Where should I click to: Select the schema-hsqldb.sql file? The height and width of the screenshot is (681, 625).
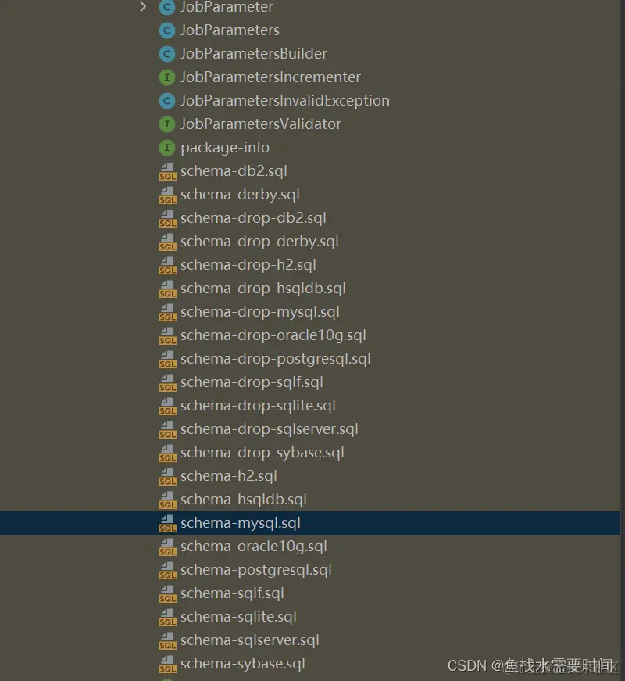click(x=244, y=500)
